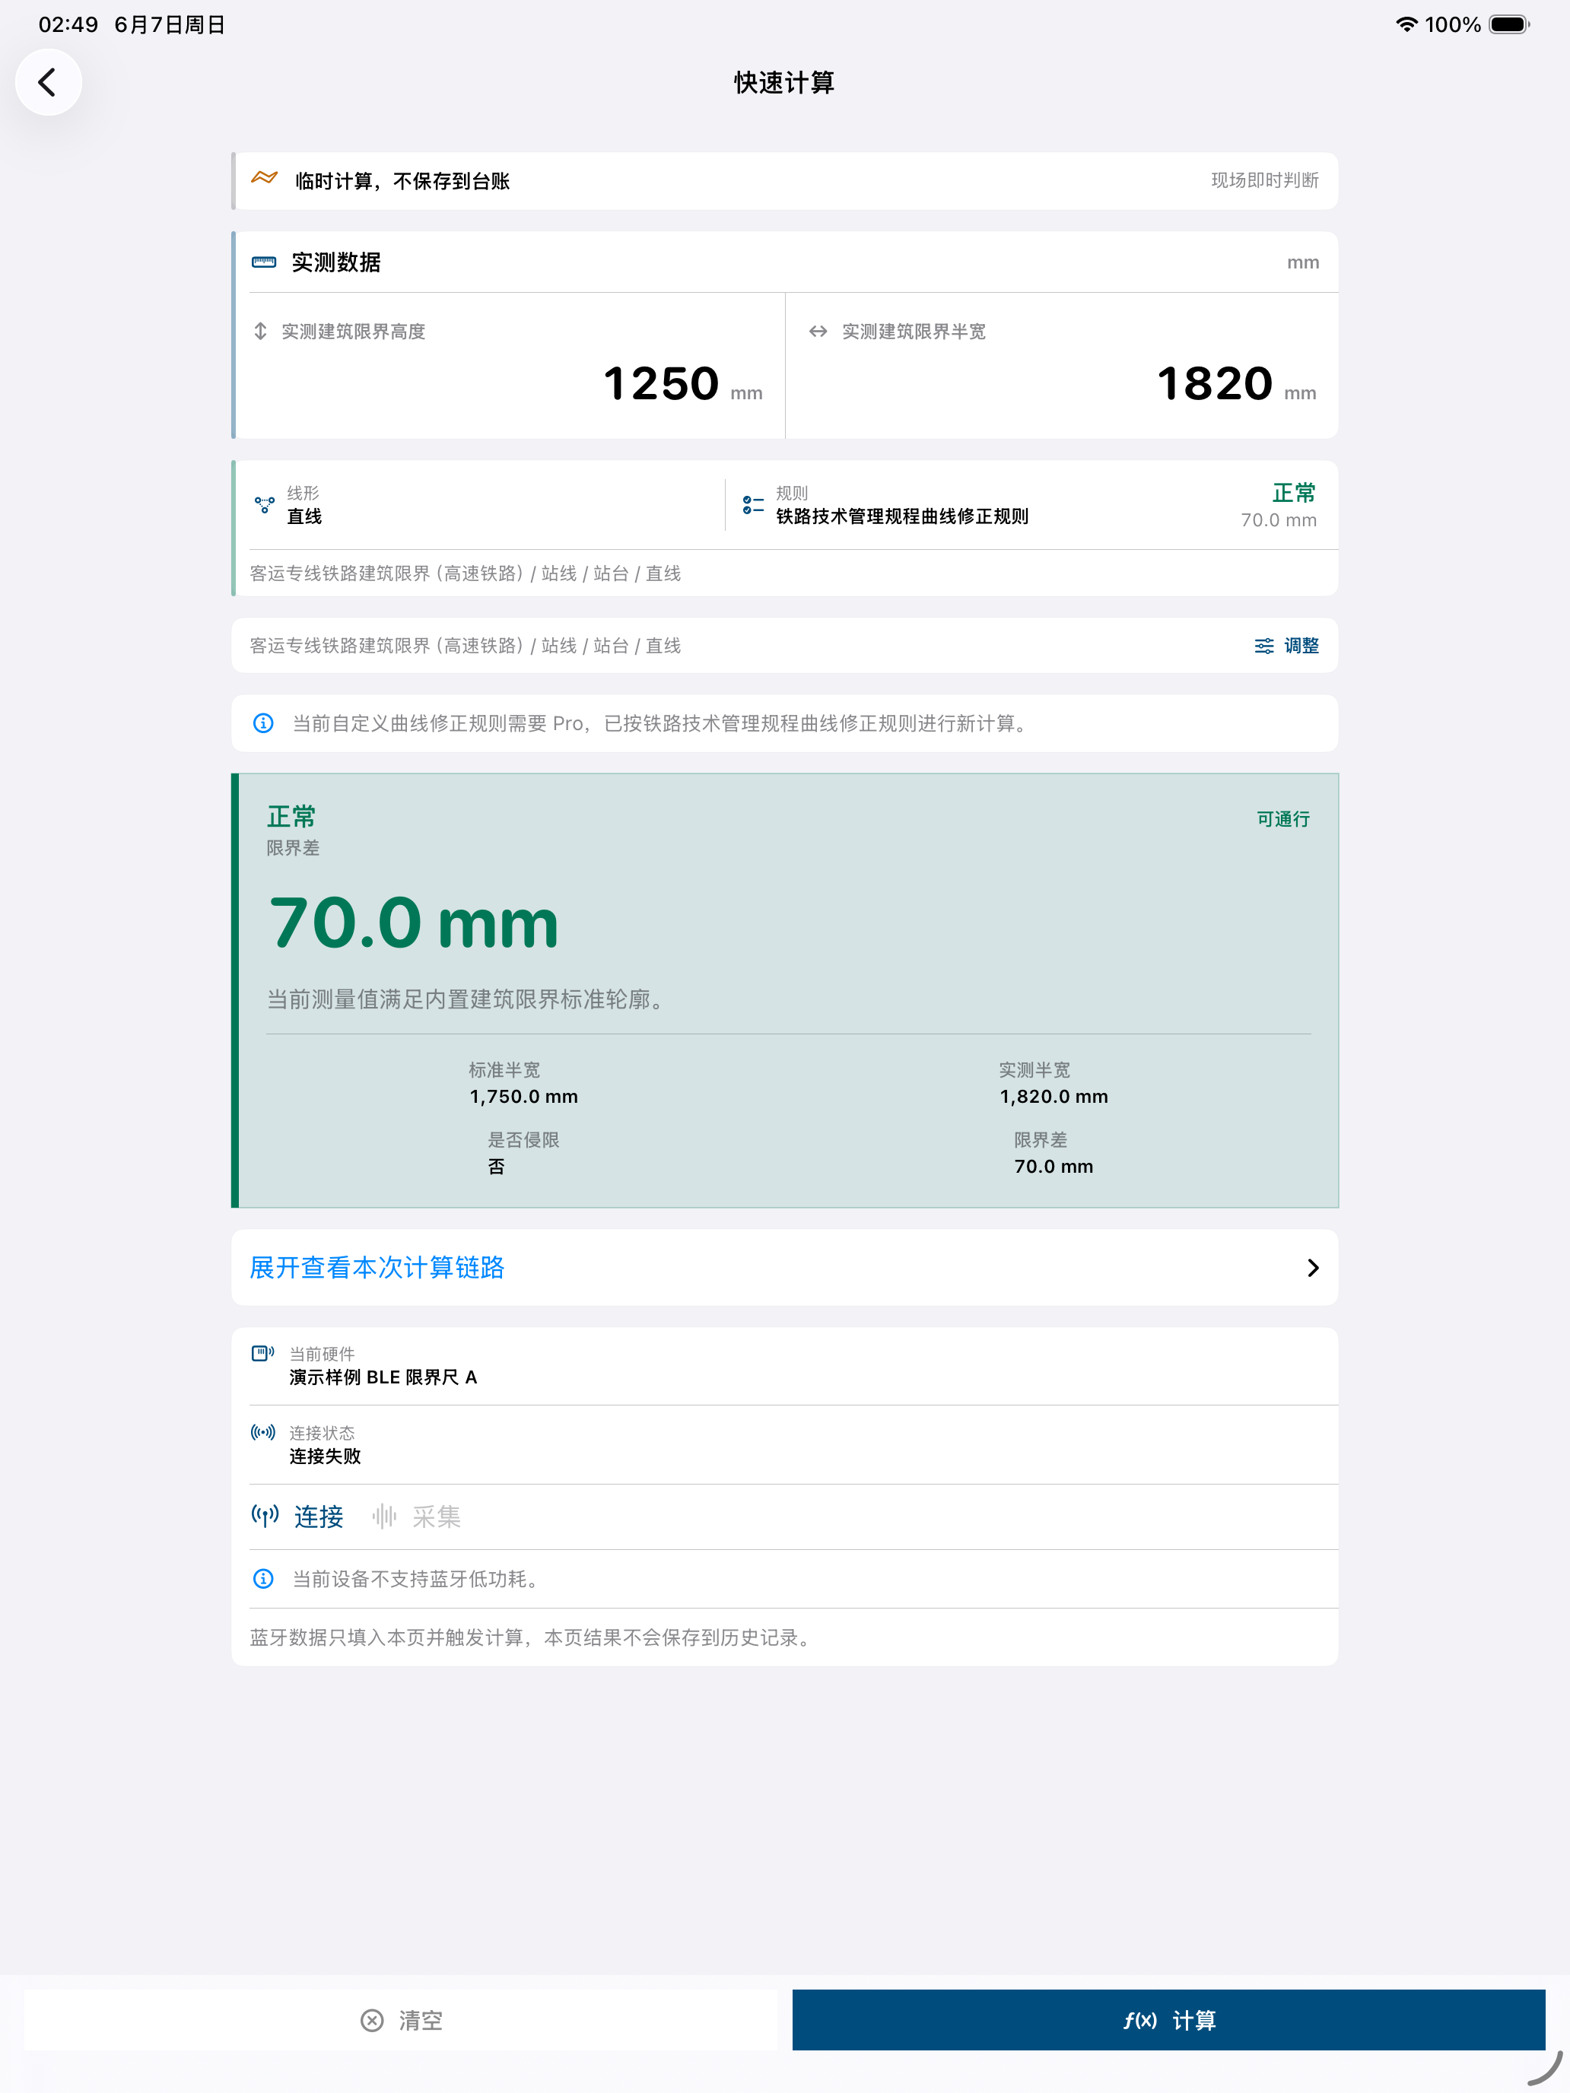Click the ruler icon next to 实测数据
The image size is (1570, 2093).
point(264,262)
